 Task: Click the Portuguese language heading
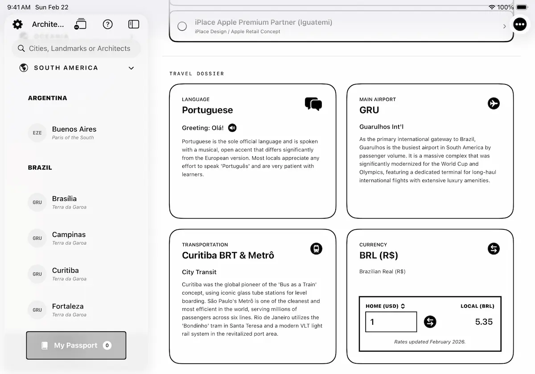pos(207,110)
